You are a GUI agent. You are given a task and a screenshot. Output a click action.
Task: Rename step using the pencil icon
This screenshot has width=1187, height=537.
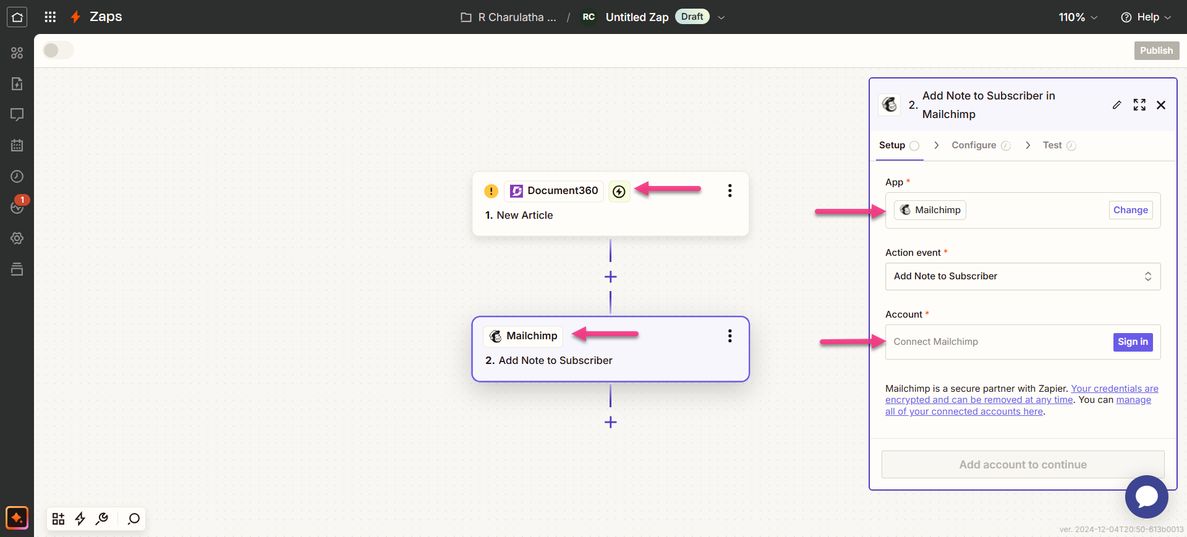(1117, 105)
